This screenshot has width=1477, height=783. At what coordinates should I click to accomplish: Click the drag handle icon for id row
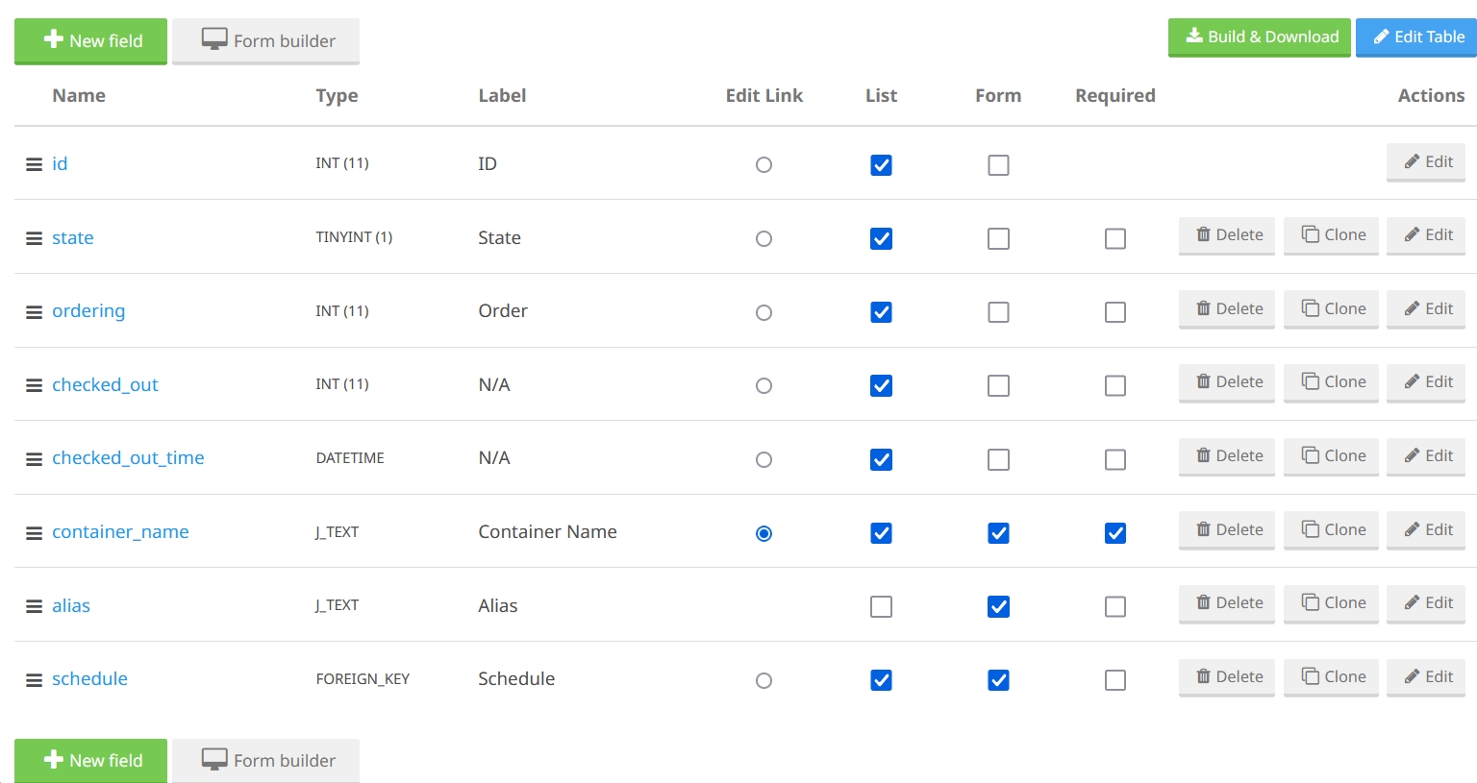[34, 164]
